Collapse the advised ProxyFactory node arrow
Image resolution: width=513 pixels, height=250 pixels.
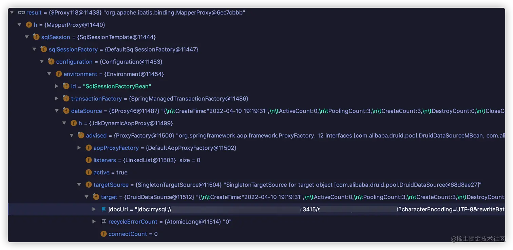[x=72, y=135]
